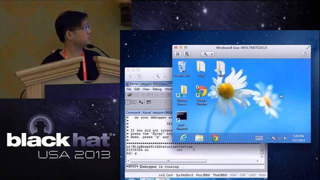Open the WinDbg Window menu
Viewport: 320px width, 180px height.
(168, 89)
